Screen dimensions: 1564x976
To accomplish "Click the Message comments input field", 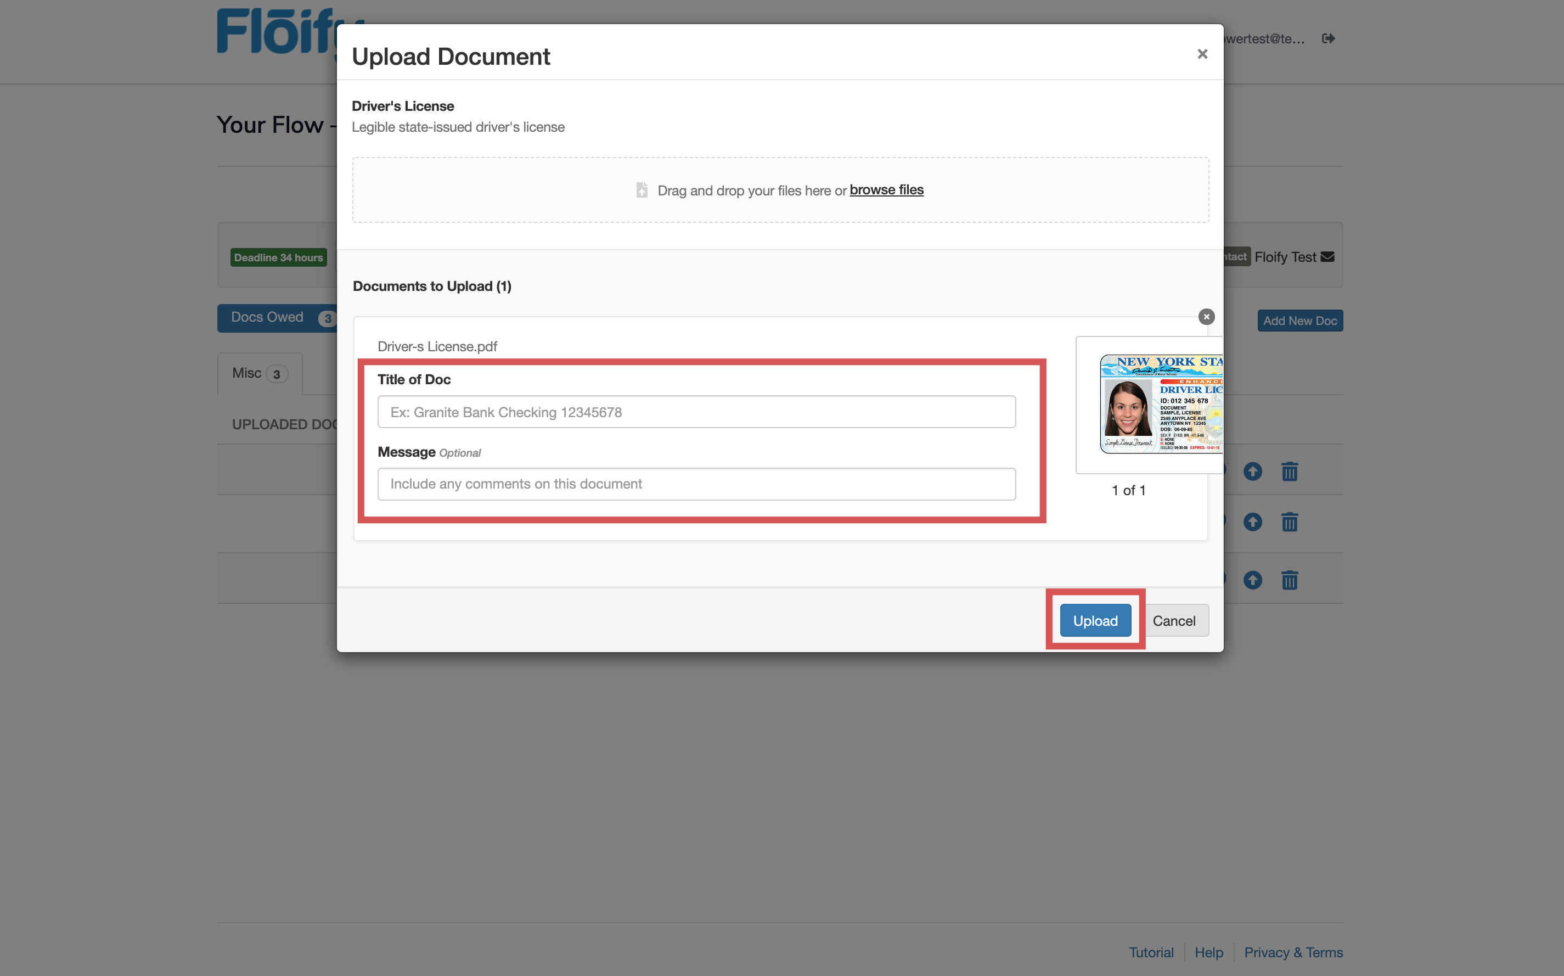I will pyautogui.click(x=696, y=484).
